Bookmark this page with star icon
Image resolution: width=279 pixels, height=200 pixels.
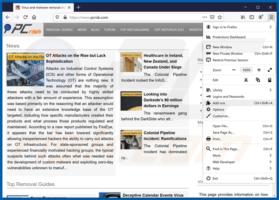click(x=220, y=17)
